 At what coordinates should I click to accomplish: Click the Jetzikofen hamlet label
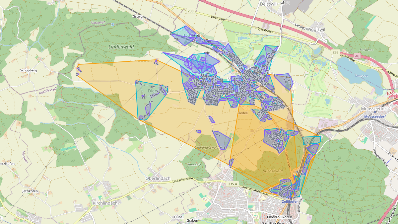tap(30, 191)
